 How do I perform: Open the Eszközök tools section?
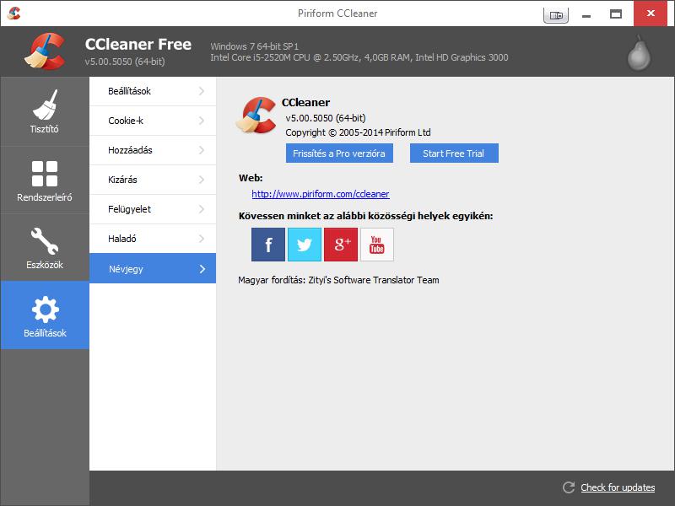(45, 248)
